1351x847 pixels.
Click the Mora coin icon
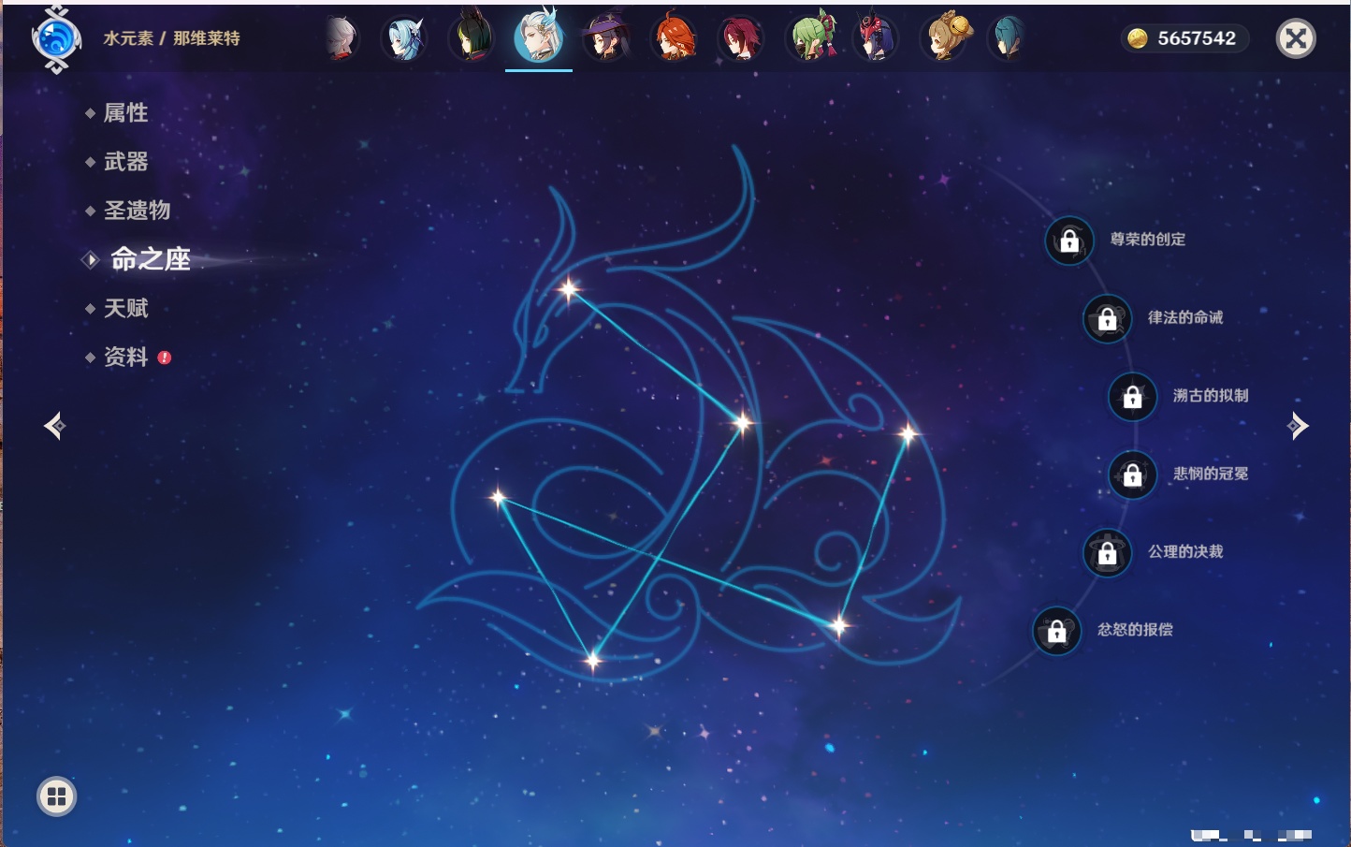click(1137, 38)
